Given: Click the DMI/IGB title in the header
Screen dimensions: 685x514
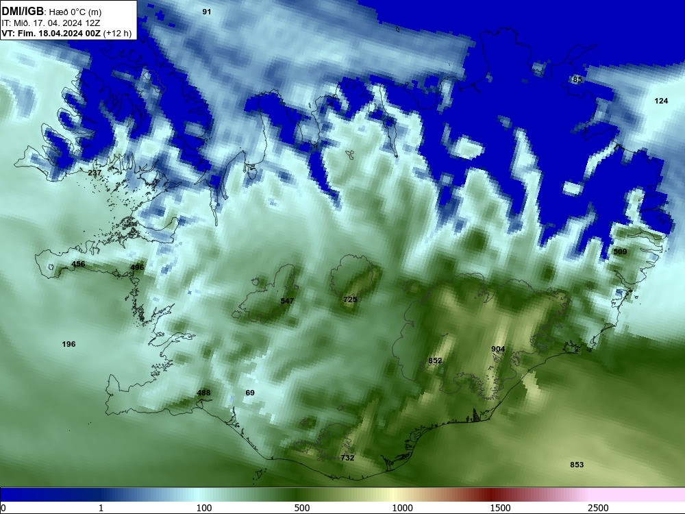Looking at the screenshot, I should click(23, 10).
